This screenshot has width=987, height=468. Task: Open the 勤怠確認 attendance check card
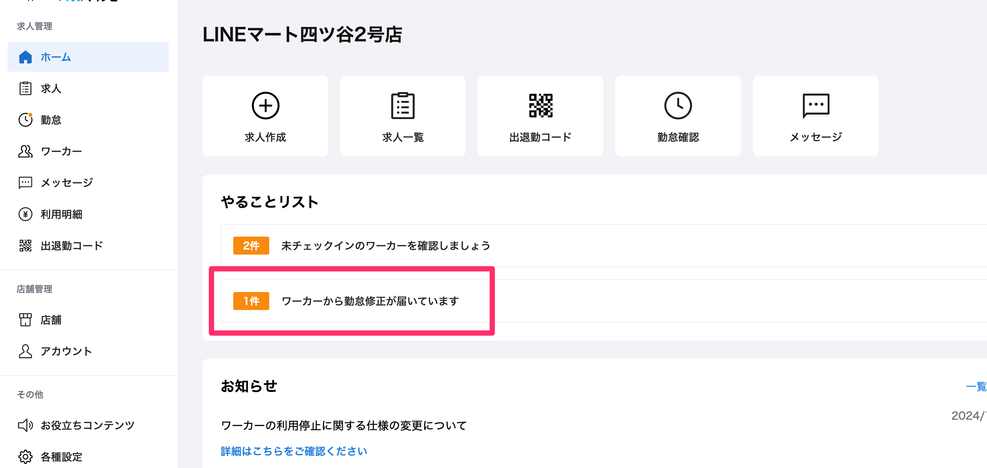(678, 116)
